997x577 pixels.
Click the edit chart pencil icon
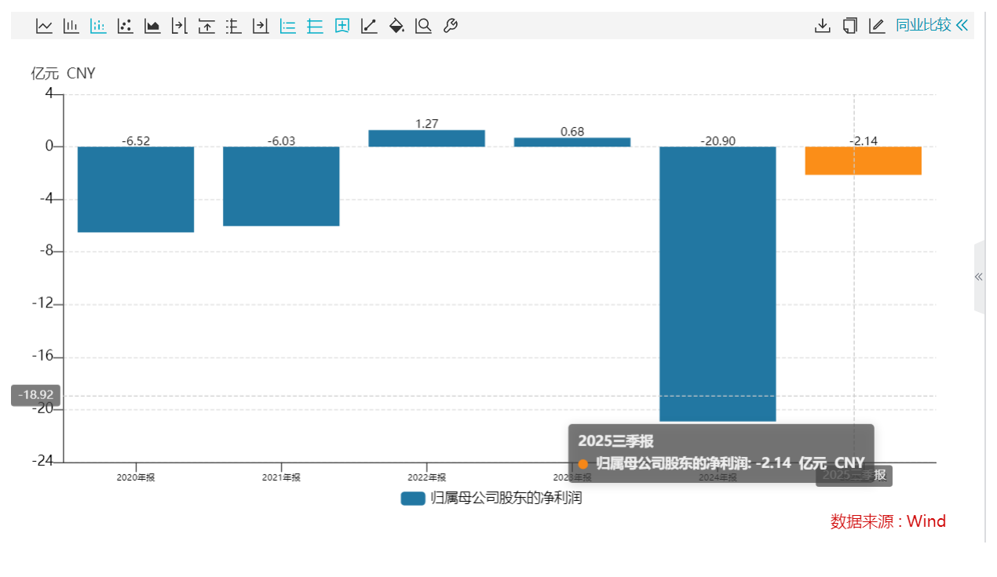coord(877,26)
